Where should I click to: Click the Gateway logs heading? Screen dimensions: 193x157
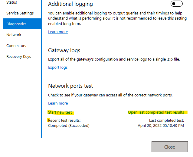[x=64, y=50]
